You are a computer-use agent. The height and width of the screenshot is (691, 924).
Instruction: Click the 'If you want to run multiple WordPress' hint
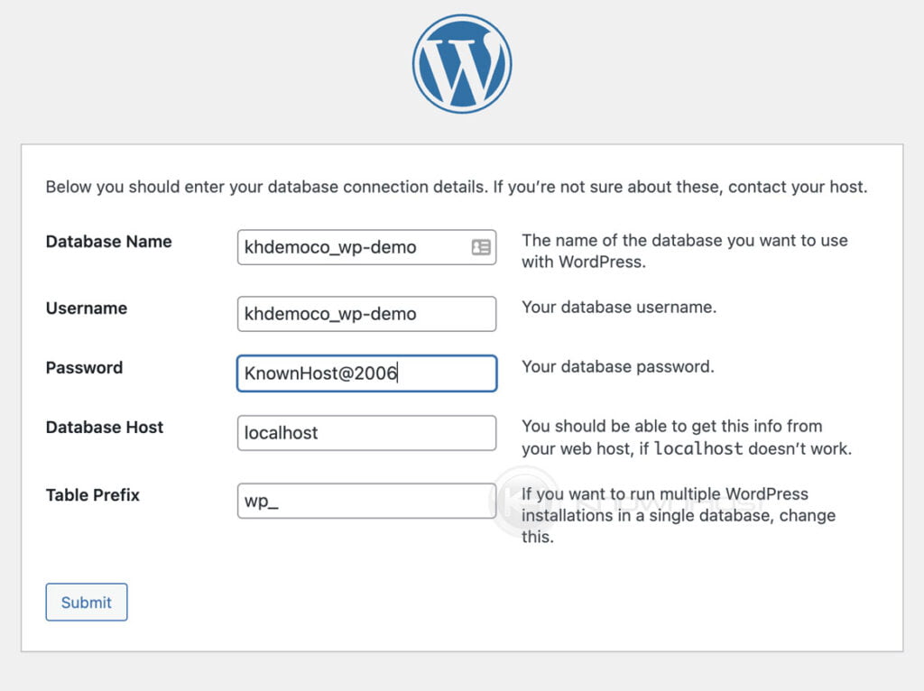point(679,515)
